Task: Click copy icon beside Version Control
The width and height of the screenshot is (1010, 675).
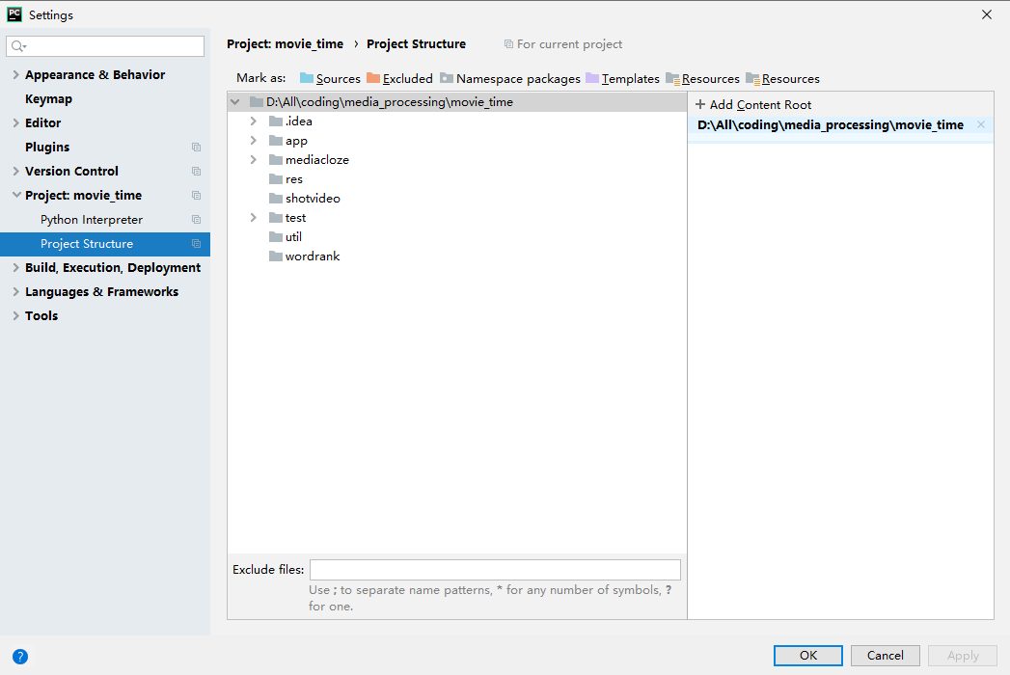Action: click(197, 172)
